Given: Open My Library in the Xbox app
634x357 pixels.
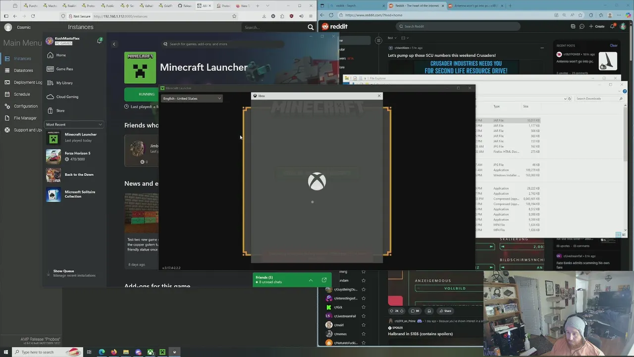Looking at the screenshot, I should [x=74, y=83].
